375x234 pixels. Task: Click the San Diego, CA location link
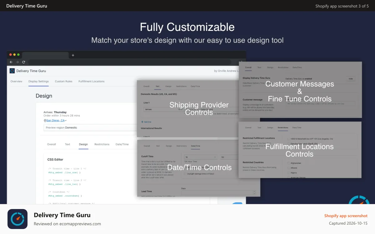point(55,120)
